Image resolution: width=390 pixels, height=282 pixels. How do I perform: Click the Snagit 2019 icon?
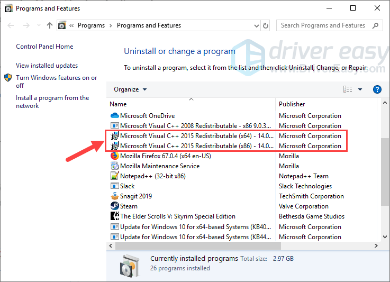click(114, 196)
